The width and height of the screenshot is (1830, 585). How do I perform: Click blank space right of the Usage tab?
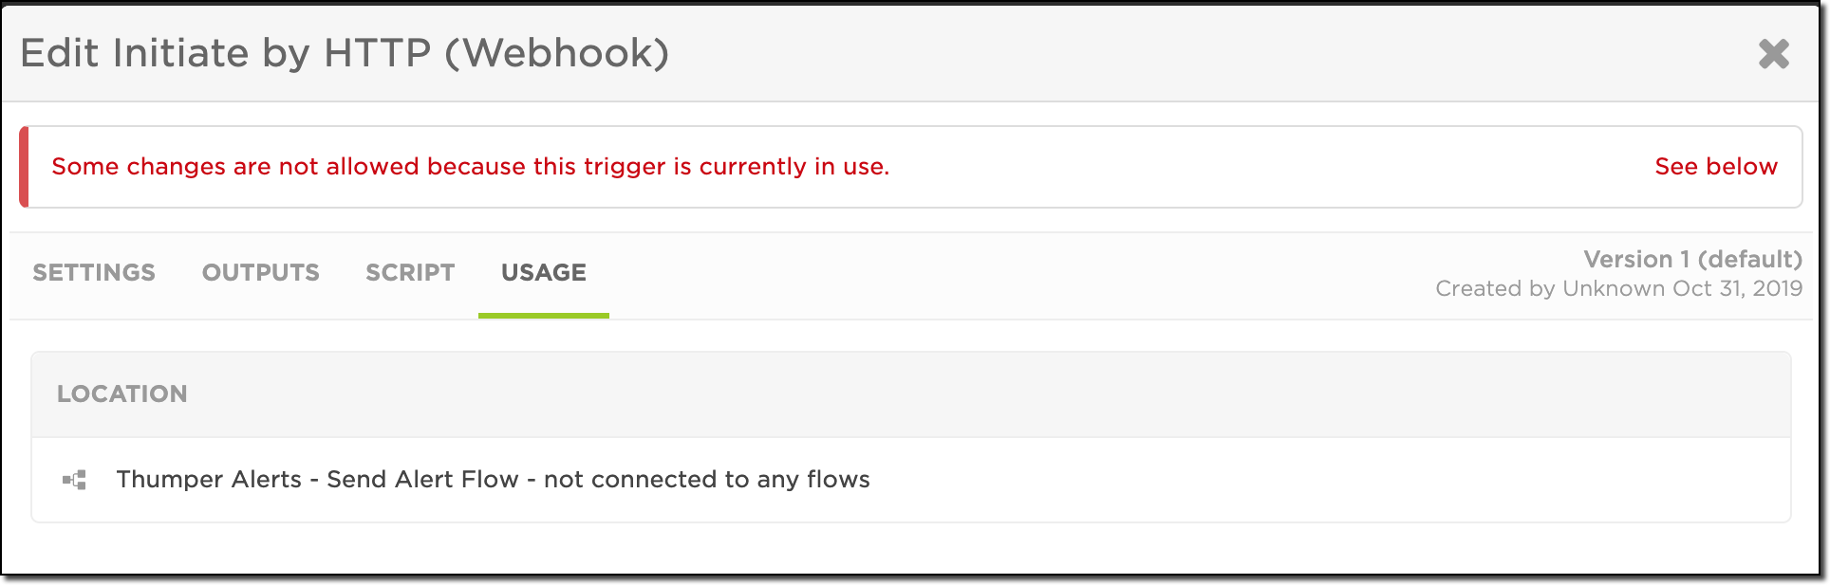949,275
